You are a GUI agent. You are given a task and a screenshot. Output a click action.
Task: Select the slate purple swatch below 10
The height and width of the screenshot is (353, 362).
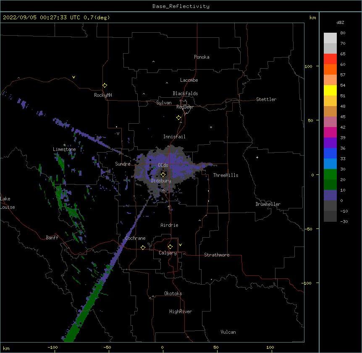point(330,195)
